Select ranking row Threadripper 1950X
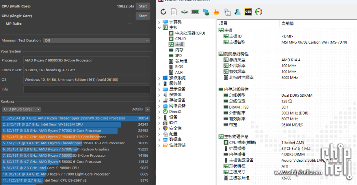This screenshot has width=357, height=185. (x=76, y=143)
